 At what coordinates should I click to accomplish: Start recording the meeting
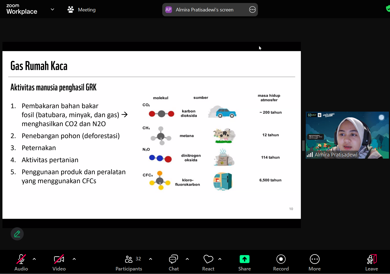click(x=281, y=262)
